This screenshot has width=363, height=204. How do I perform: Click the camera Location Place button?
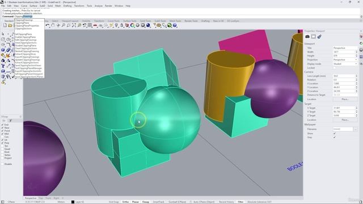[345, 99]
